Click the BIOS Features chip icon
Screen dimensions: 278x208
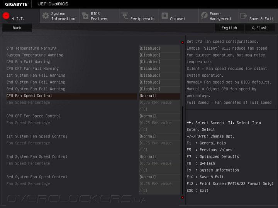click(85, 16)
